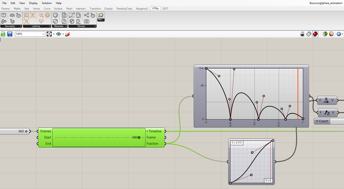Click the Zoom Extents frame icon
Viewport: 344px width, 189px height.
click(x=49, y=34)
